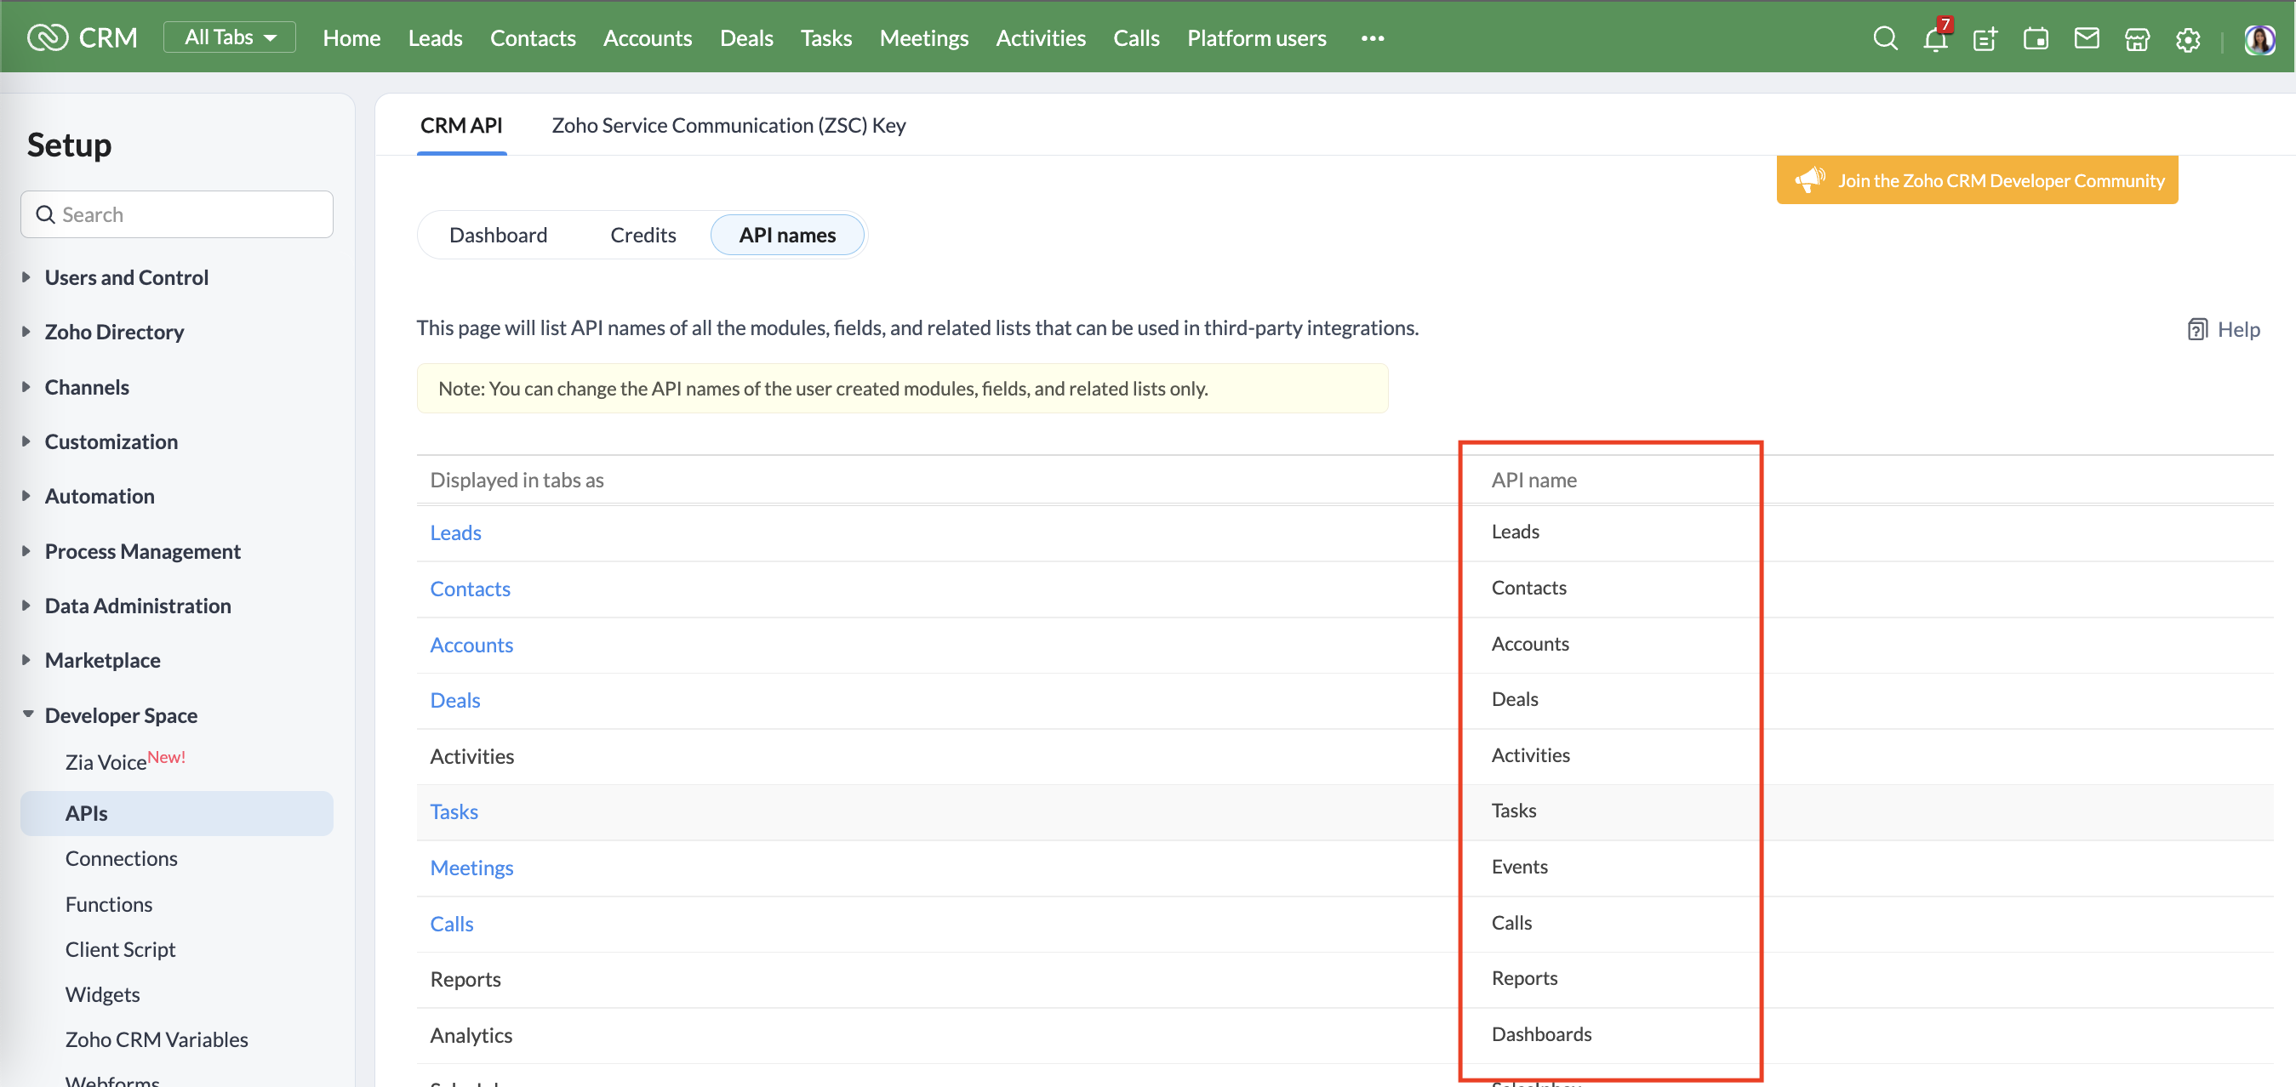The width and height of the screenshot is (2296, 1087).
Task: Open Leads tab in top navigation
Action: (x=435, y=37)
